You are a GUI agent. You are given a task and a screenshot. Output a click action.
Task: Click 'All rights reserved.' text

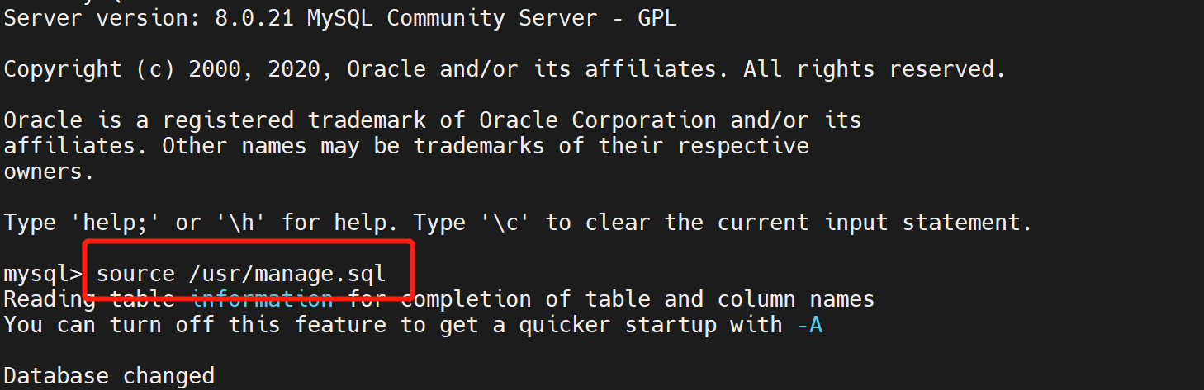(875, 69)
